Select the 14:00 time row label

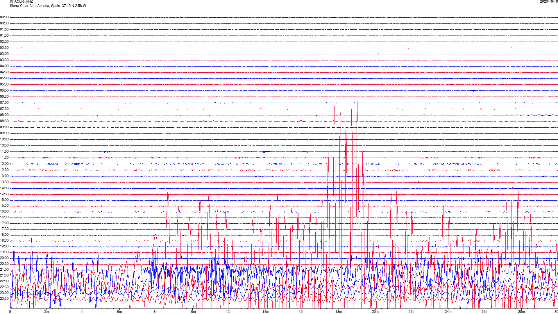4,188
